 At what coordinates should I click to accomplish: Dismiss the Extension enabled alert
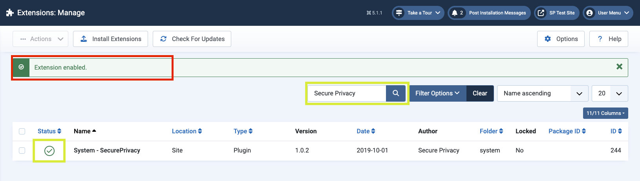click(x=619, y=67)
